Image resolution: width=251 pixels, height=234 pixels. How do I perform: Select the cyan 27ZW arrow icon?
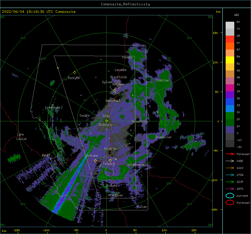click(x=230, y=175)
